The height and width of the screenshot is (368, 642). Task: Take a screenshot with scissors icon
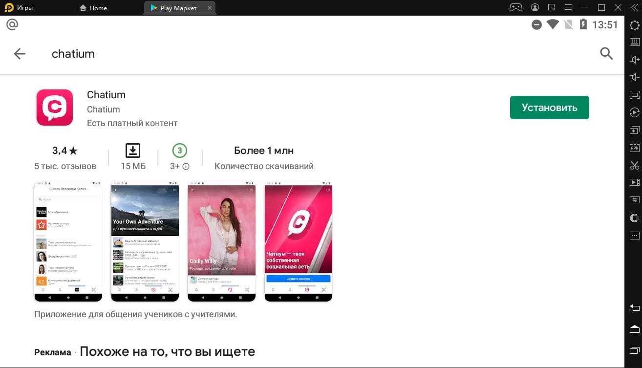(634, 165)
